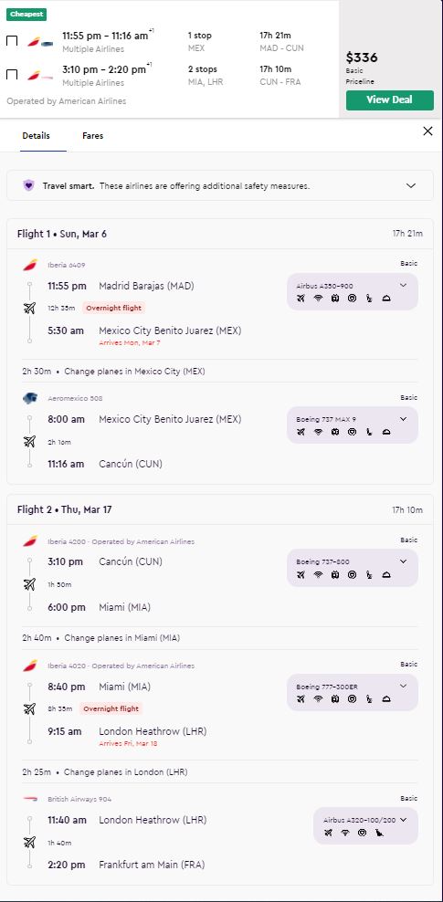Expand Boeing 777-300ER aircraft details
443x902 pixels.
[x=403, y=686]
